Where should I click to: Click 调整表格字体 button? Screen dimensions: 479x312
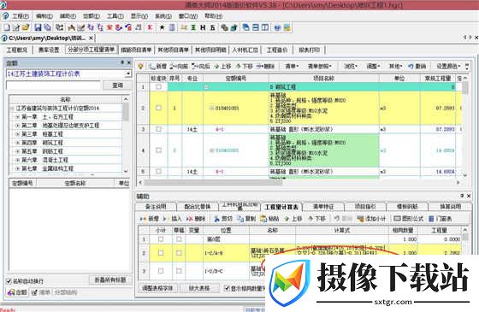(157, 288)
